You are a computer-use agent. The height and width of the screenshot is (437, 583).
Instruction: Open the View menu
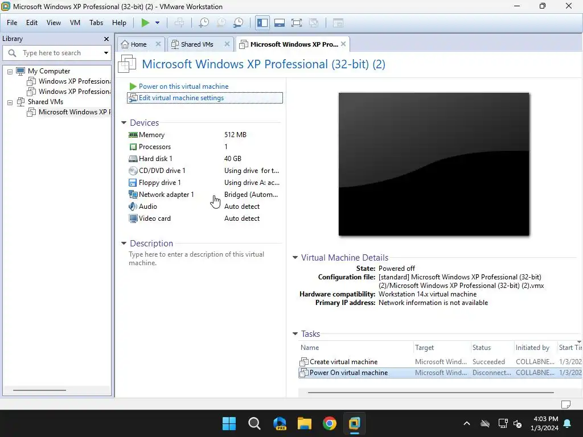tap(54, 23)
